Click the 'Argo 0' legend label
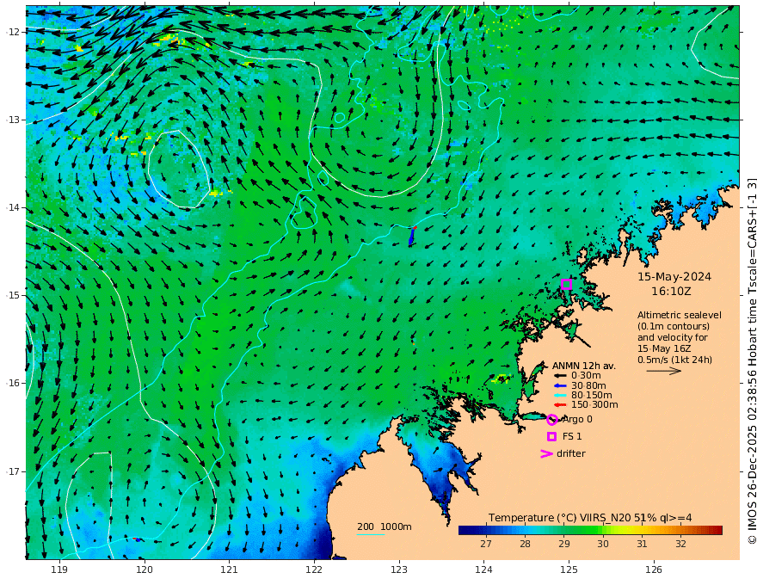Screen dimensions: 757x585 [577, 420]
